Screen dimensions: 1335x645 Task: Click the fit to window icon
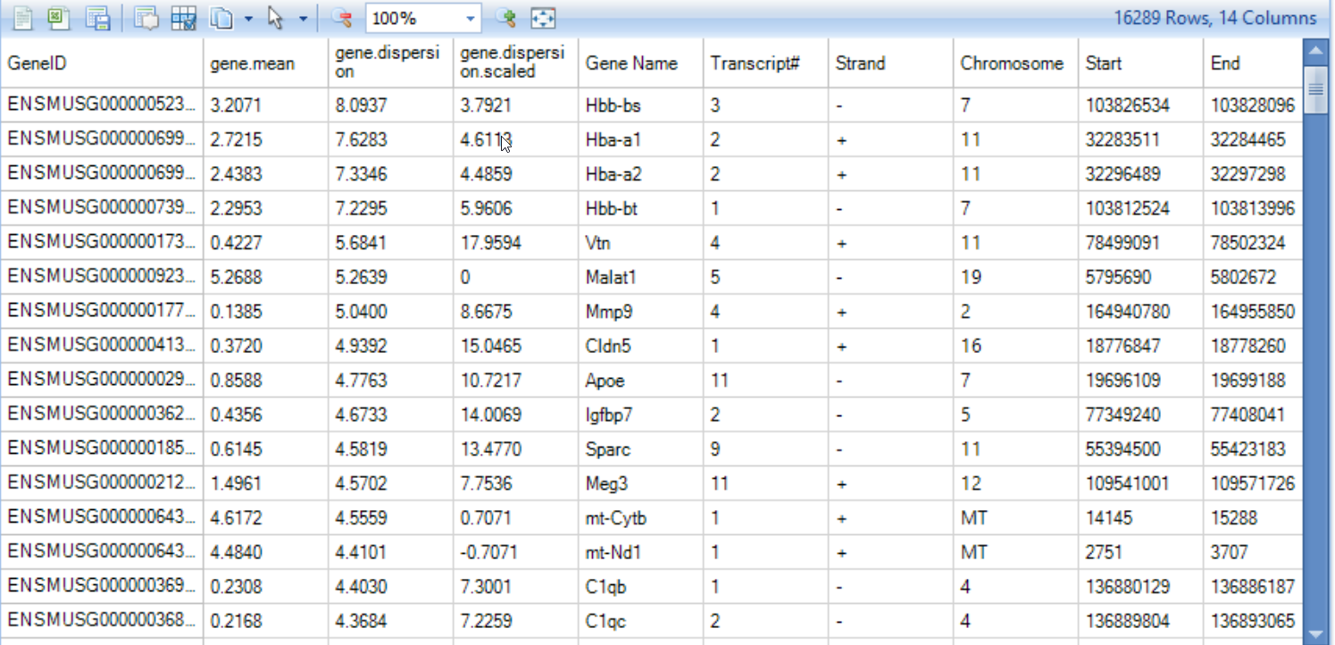point(543,18)
